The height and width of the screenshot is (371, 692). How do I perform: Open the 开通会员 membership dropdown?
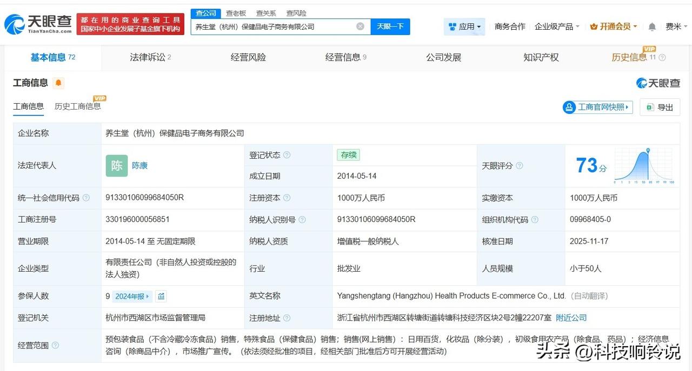[614, 26]
